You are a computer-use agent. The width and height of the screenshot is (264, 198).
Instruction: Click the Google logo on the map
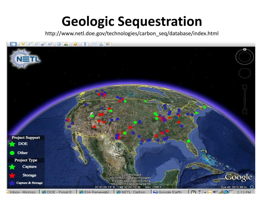[x=238, y=178]
